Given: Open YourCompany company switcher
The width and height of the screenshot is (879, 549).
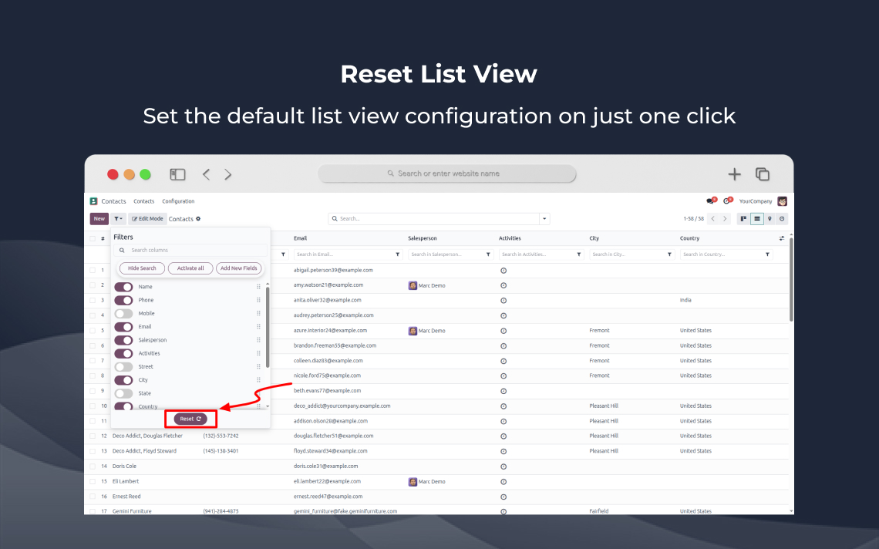Looking at the screenshot, I should point(755,201).
